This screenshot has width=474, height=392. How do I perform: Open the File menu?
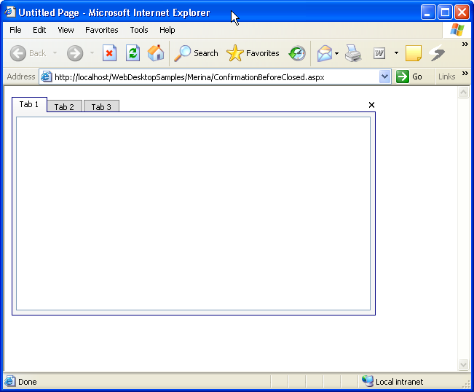pos(15,30)
